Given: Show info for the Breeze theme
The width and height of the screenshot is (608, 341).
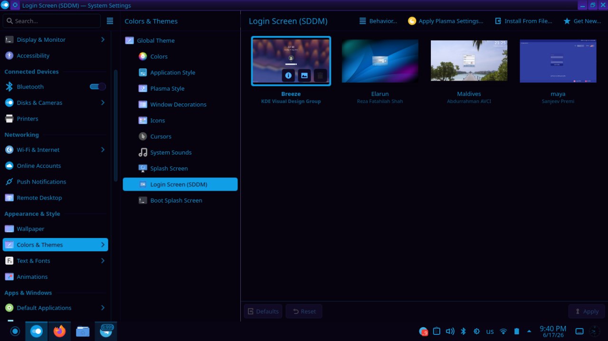Looking at the screenshot, I should tap(288, 75).
